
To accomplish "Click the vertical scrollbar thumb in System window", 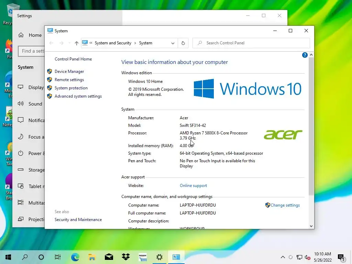I will click(x=311, y=126).
